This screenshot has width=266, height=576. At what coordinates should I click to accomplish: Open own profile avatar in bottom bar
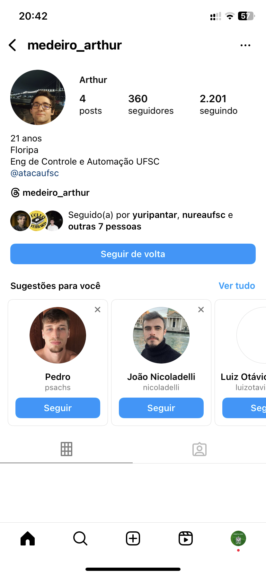(x=238, y=538)
